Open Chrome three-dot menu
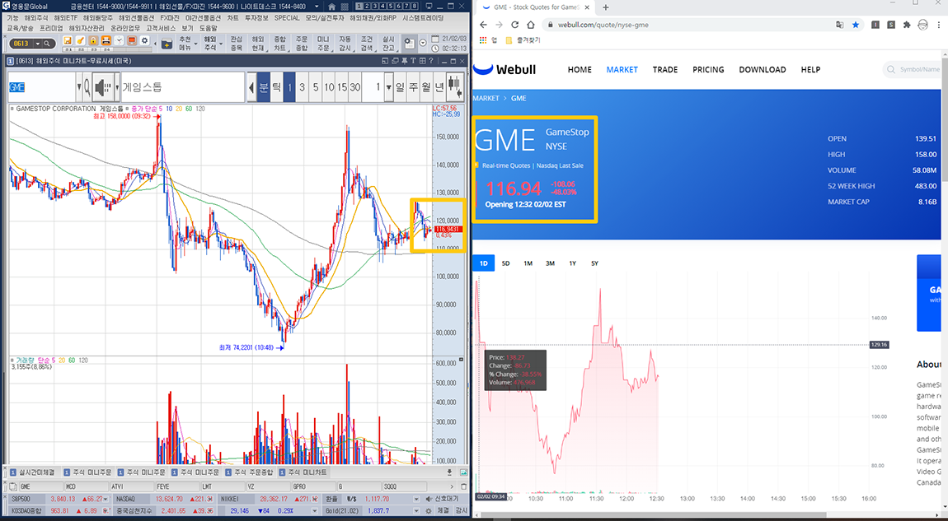The height and width of the screenshot is (521, 948). (x=939, y=25)
